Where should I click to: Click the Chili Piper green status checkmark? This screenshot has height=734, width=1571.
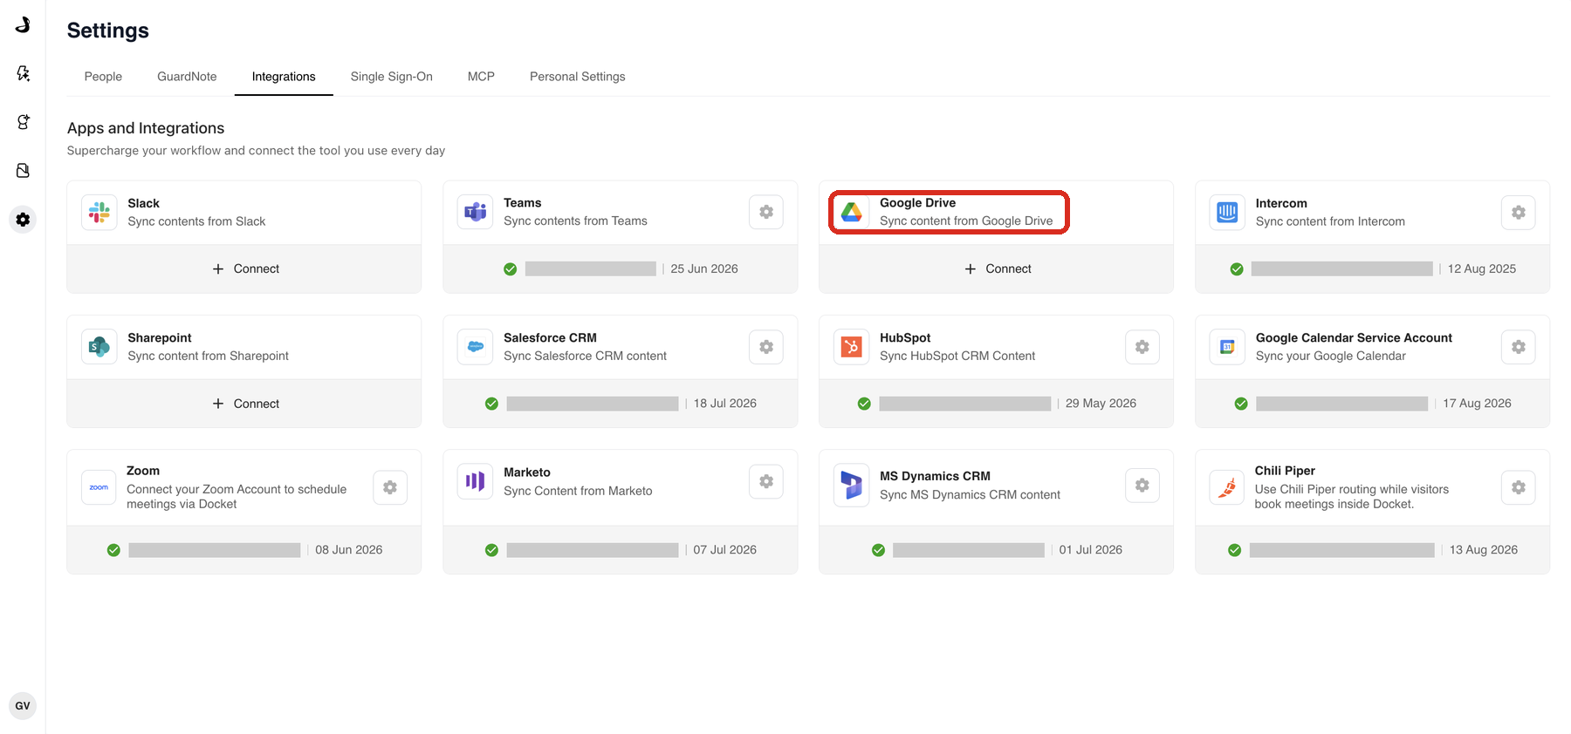[1235, 550]
